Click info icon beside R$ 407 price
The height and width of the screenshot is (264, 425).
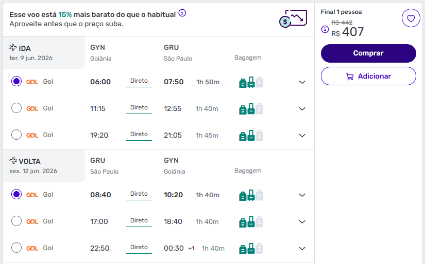coord(325,29)
